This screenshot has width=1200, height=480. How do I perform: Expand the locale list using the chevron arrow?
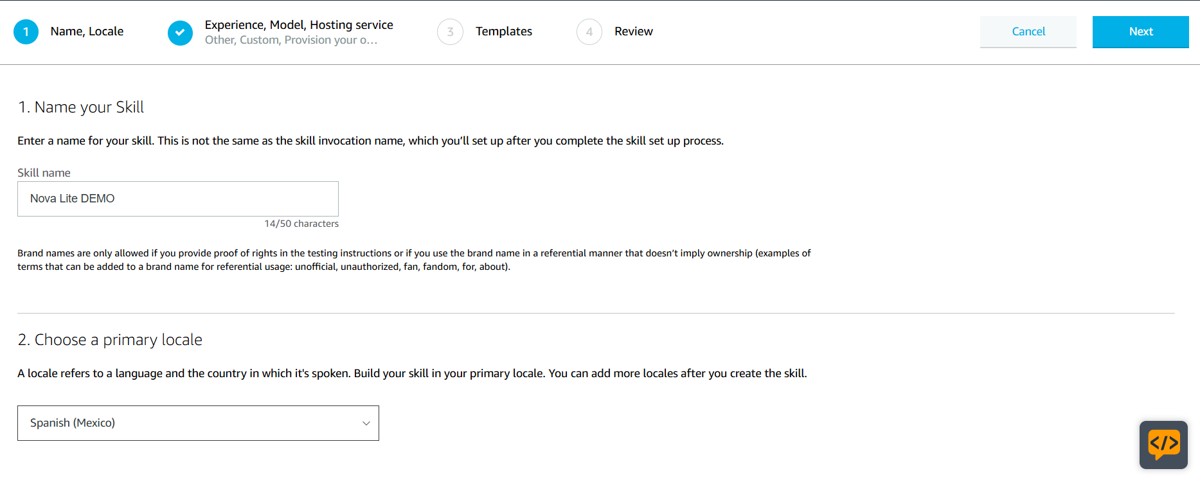pos(366,423)
